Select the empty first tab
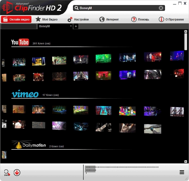 point(19,26)
